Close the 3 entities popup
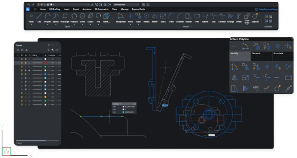 pyautogui.click(x=135, y=104)
